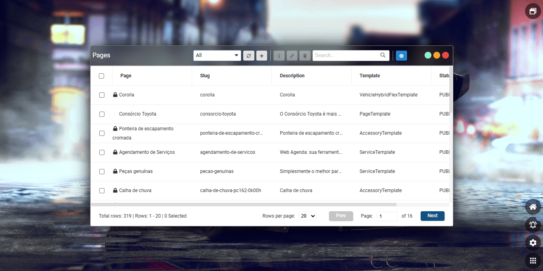Sort by the Slug column header
This screenshot has height=271, width=543.
(x=205, y=76)
